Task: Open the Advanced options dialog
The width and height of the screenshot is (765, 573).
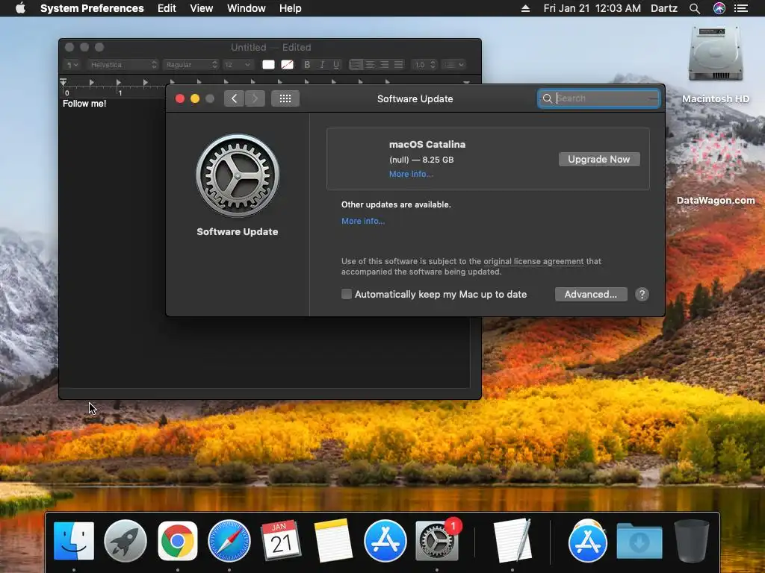Action: pyautogui.click(x=590, y=294)
